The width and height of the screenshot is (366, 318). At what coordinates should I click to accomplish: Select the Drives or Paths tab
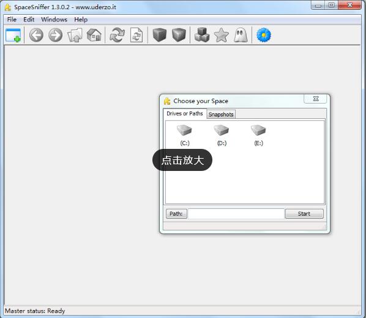pyautogui.click(x=185, y=113)
